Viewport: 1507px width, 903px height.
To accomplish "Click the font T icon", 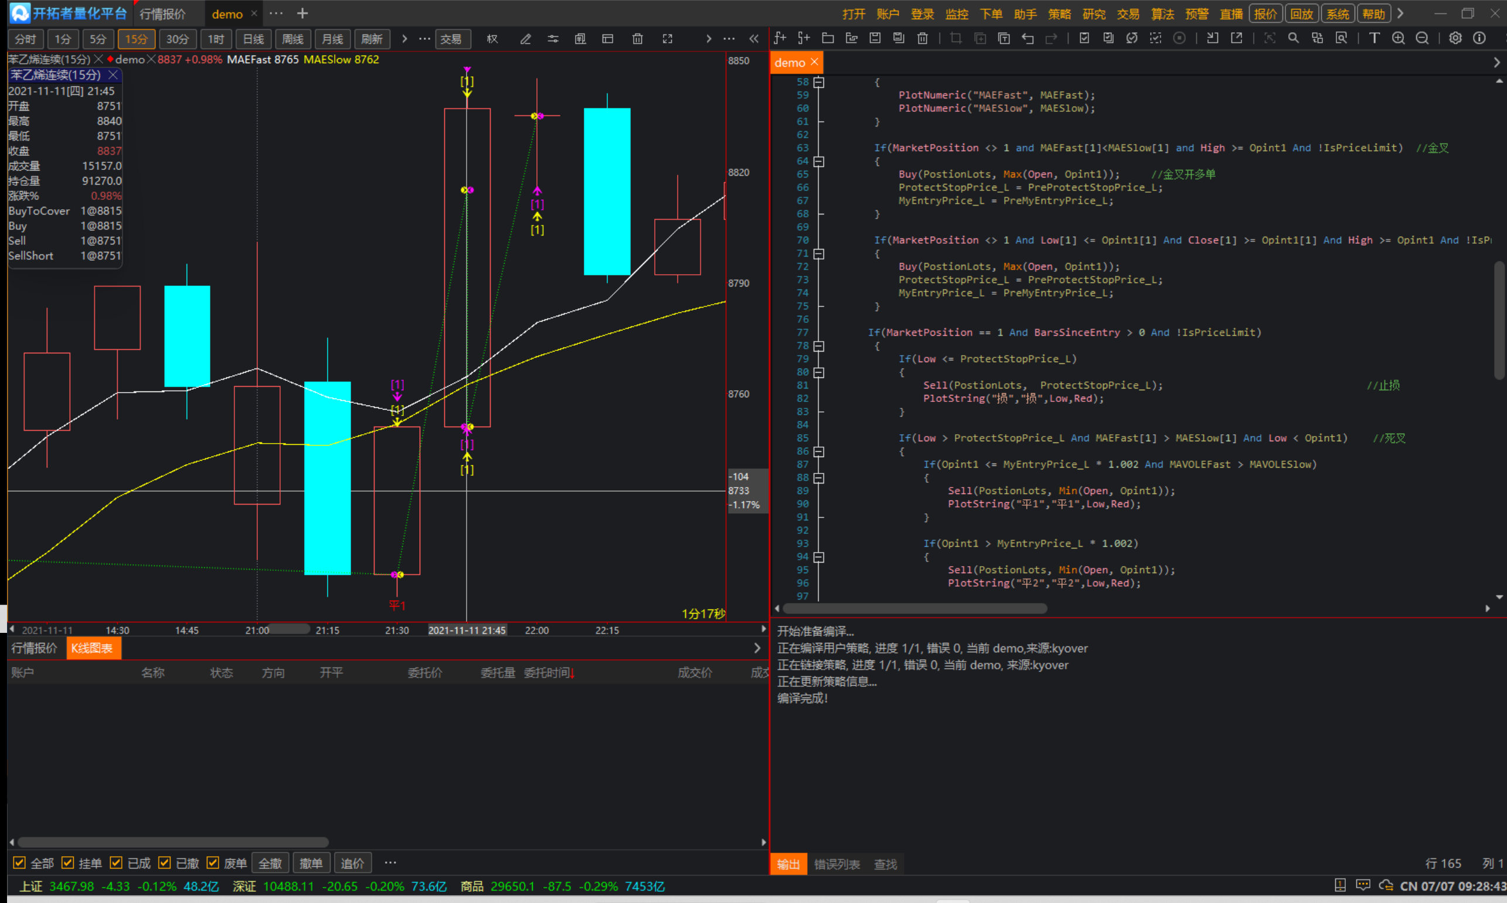I will (1375, 38).
